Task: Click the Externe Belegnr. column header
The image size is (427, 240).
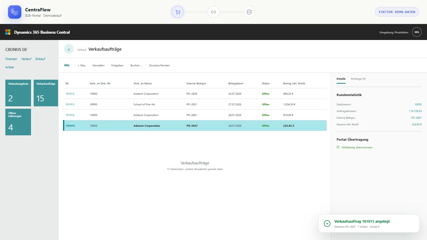Action: click(196, 83)
